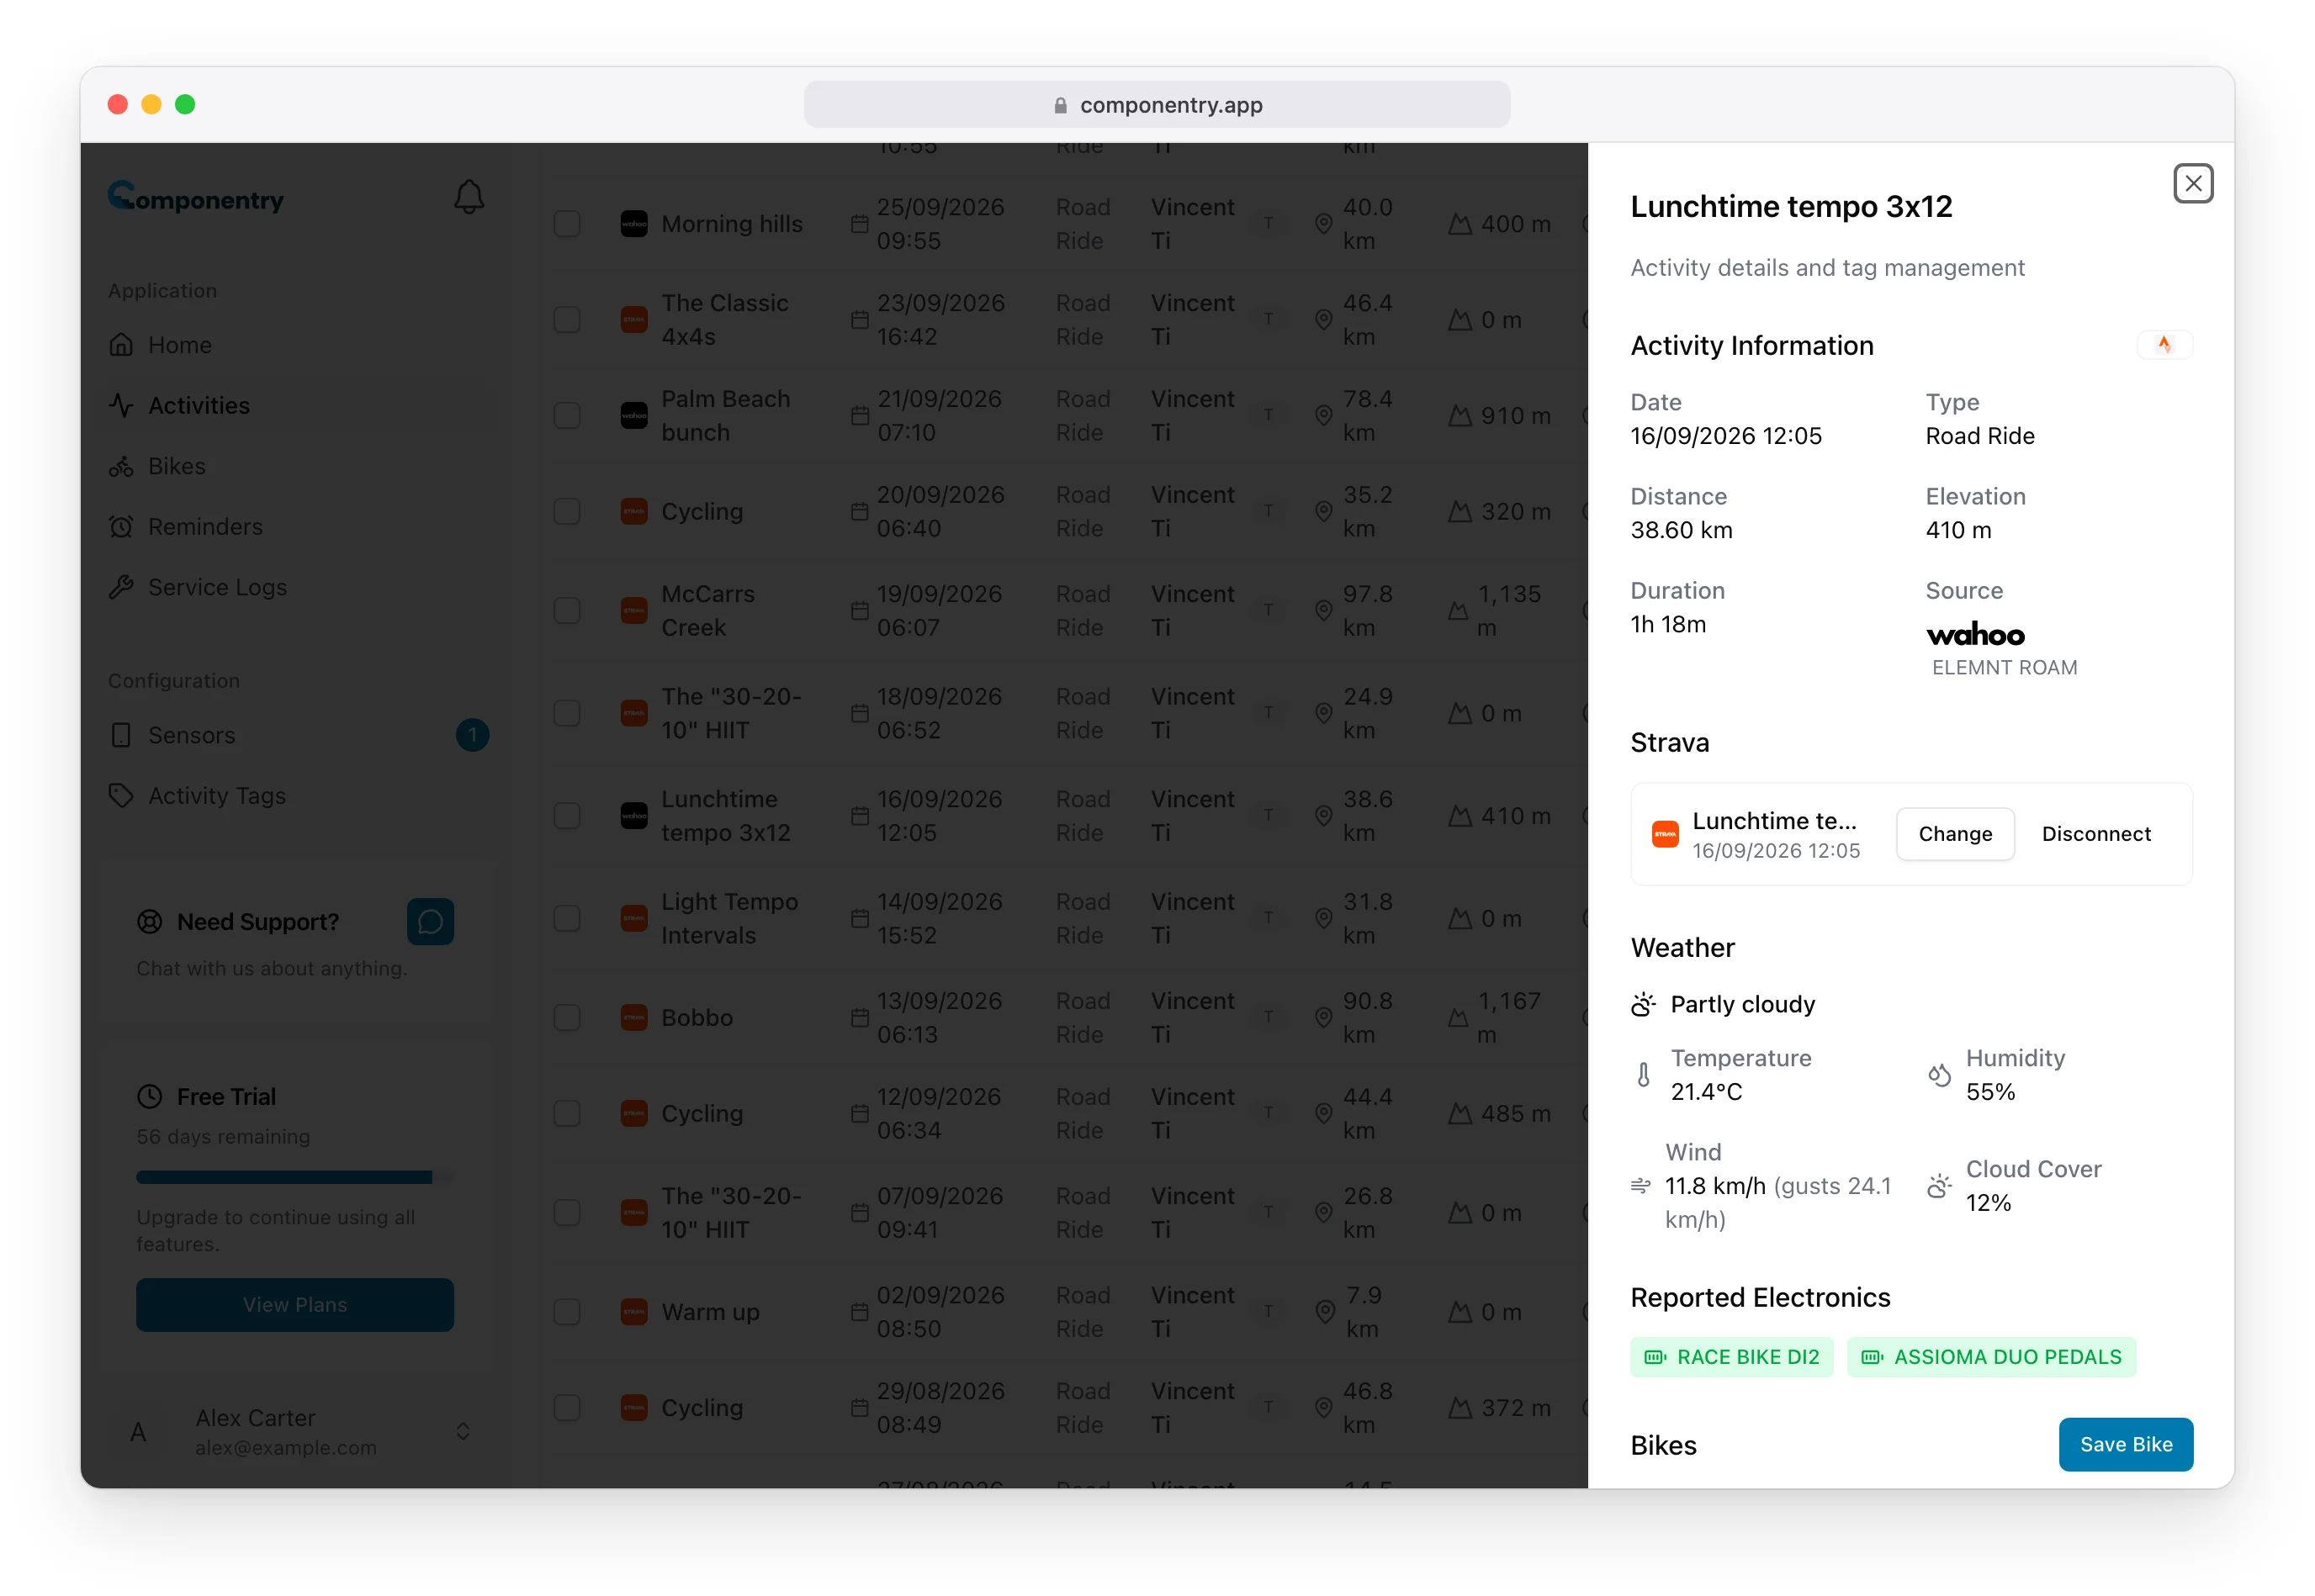Toggle the Warm up row checkbox
This screenshot has width=2315, height=1596.
point(567,1312)
